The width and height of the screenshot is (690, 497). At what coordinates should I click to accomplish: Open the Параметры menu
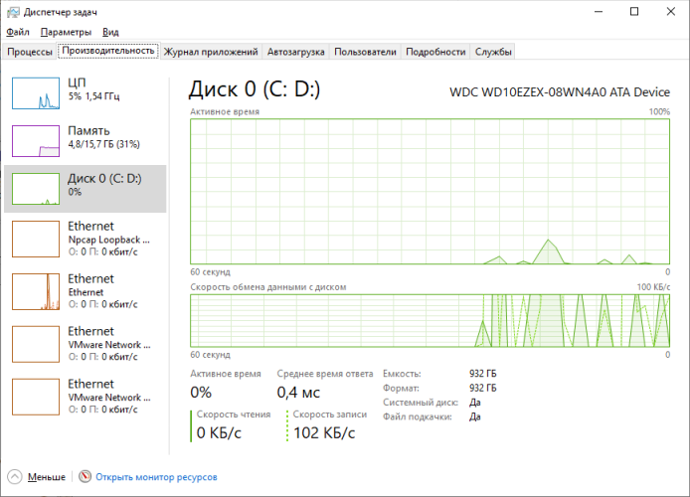click(67, 33)
